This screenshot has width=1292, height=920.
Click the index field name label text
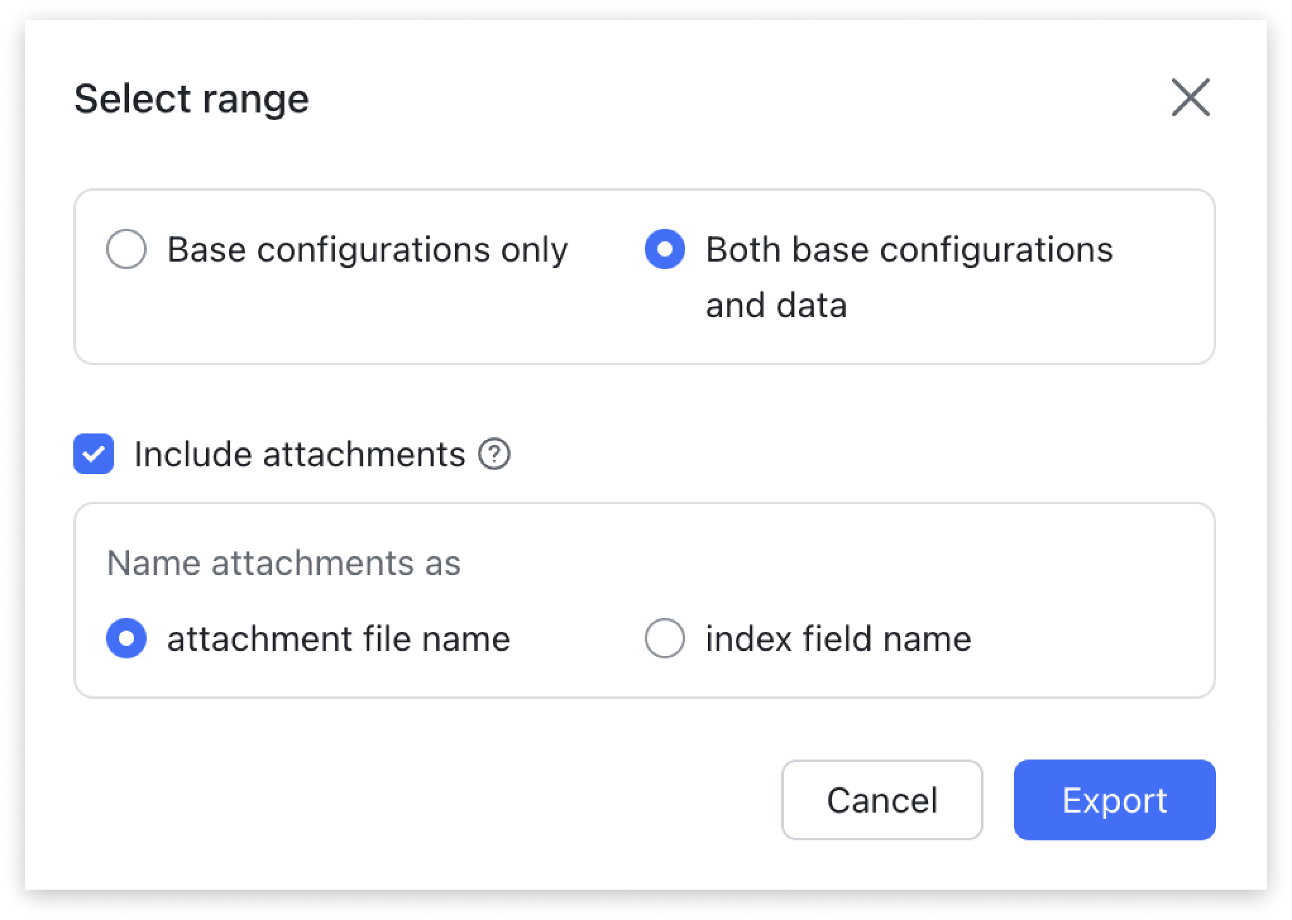point(838,638)
